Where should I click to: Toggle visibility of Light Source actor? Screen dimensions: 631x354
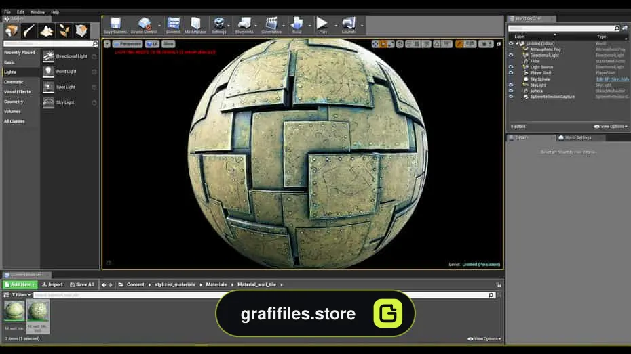click(x=511, y=67)
